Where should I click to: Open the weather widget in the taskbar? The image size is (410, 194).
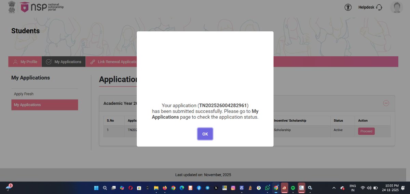click(9, 187)
